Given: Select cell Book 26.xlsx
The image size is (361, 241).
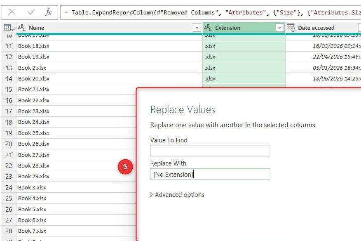Looking at the screenshot, I should click(76, 144).
